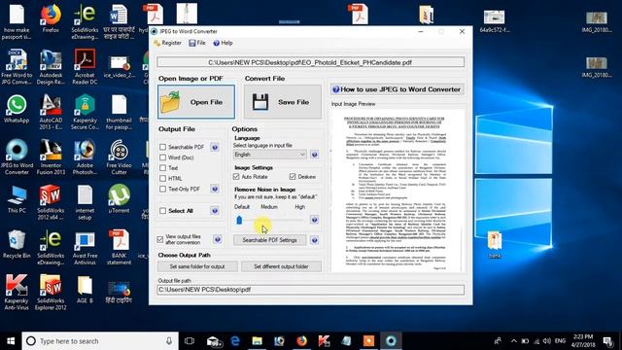This screenshot has height=350, width=622.
Task: Toggle the Auto Rotate checkbox
Action: click(236, 177)
